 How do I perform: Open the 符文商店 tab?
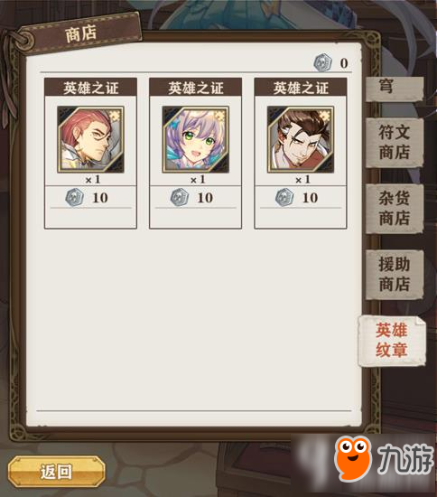395,142
